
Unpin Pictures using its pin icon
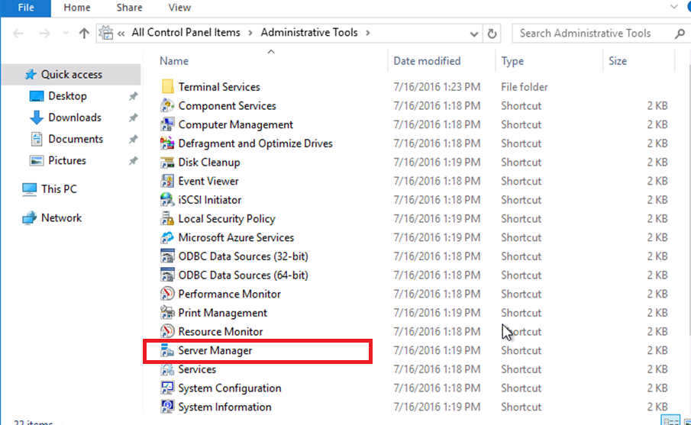pyautogui.click(x=133, y=161)
